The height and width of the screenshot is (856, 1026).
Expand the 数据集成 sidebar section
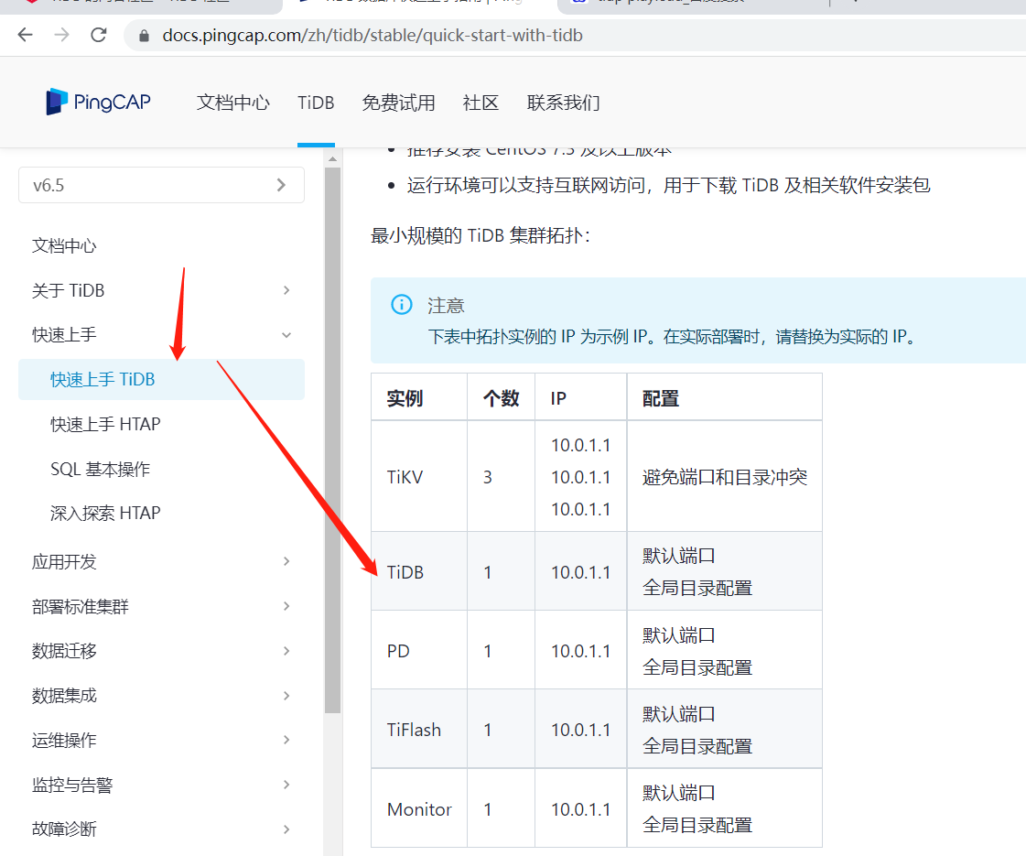161,696
